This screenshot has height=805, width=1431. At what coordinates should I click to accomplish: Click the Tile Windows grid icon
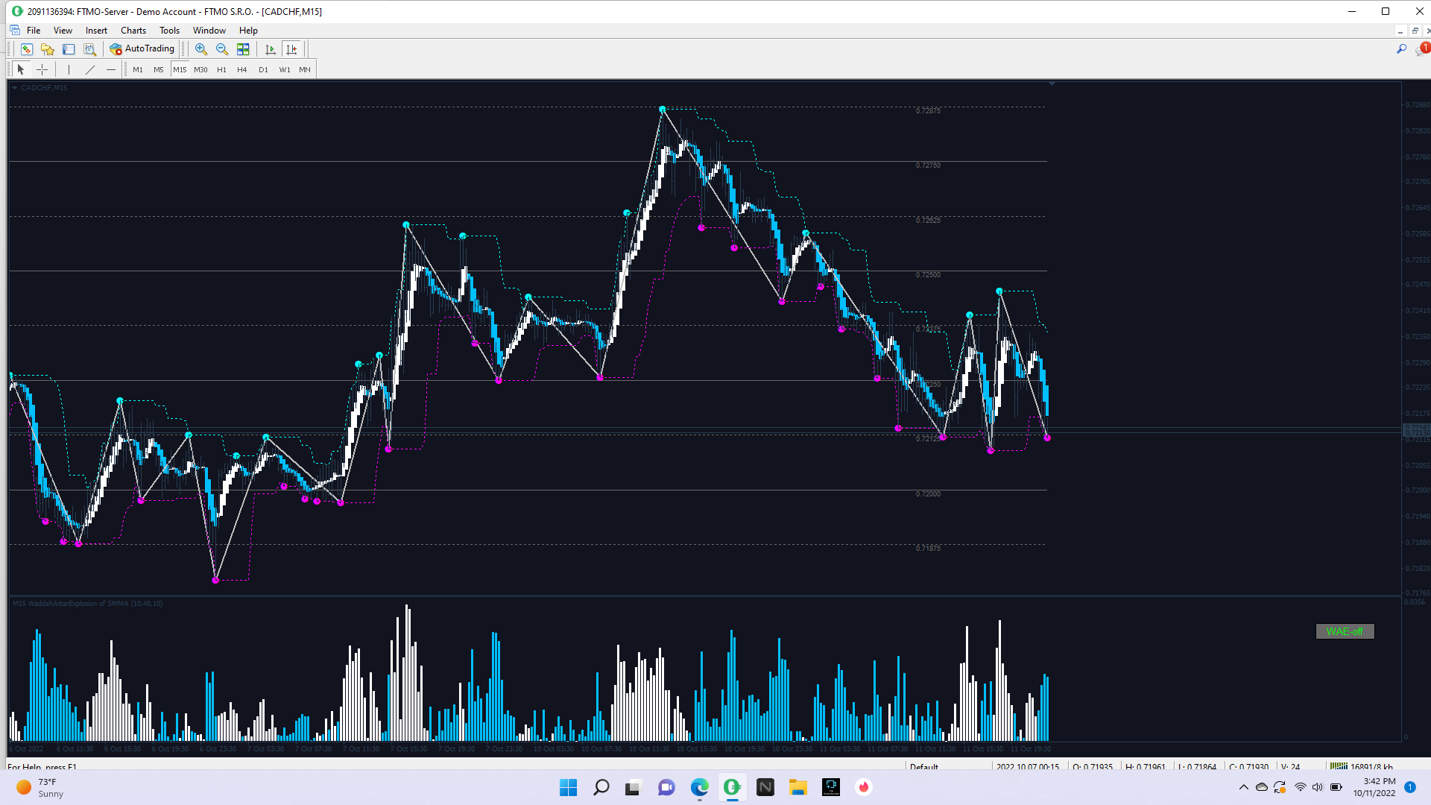[243, 49]
